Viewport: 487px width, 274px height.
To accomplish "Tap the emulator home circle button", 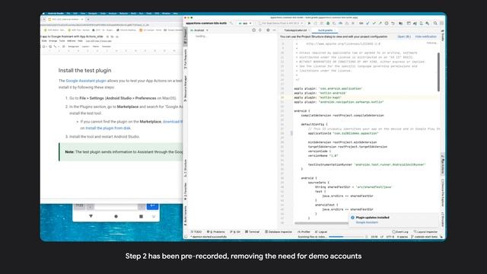I will 116,216.
